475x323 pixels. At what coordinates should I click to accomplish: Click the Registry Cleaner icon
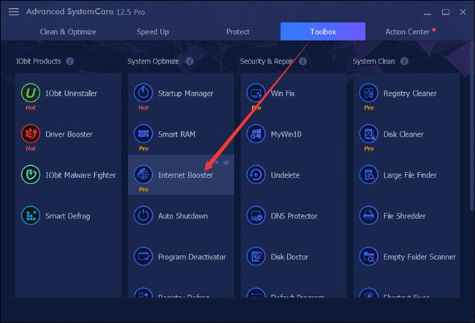pos(368,93)
